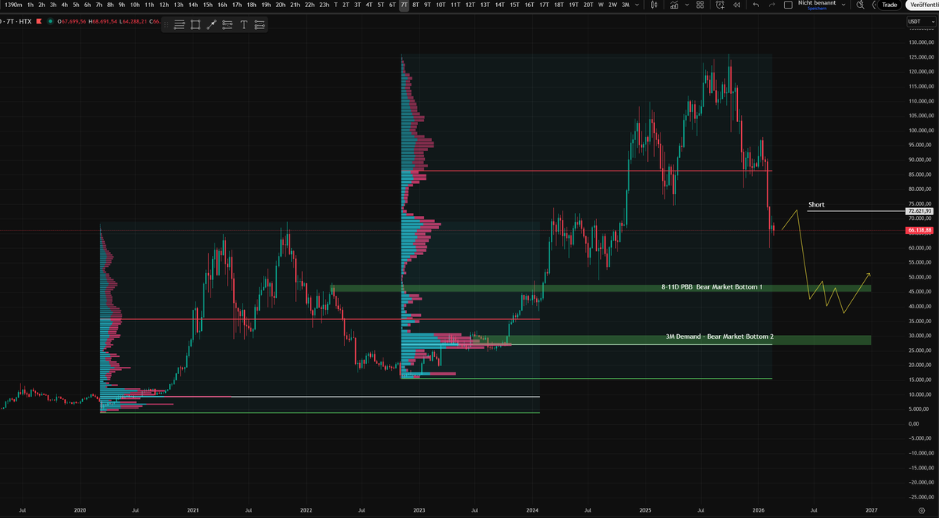Select the 1390m timeframe
This screenshot has height=518, width=939.
coord(13,5)
